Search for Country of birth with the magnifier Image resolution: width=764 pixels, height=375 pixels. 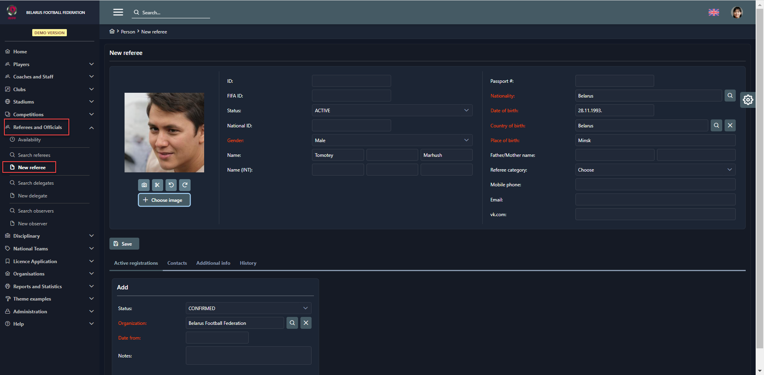point(716,125)
